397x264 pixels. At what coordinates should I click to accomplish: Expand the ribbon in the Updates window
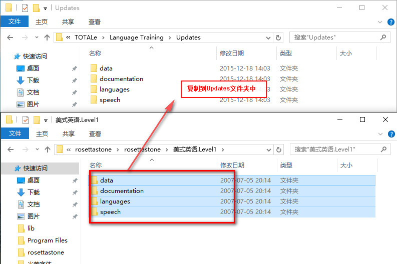tap(380, 22)
